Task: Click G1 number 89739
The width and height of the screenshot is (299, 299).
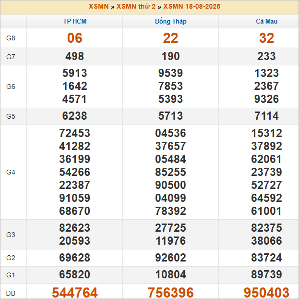Action: [x=266, y=275]
